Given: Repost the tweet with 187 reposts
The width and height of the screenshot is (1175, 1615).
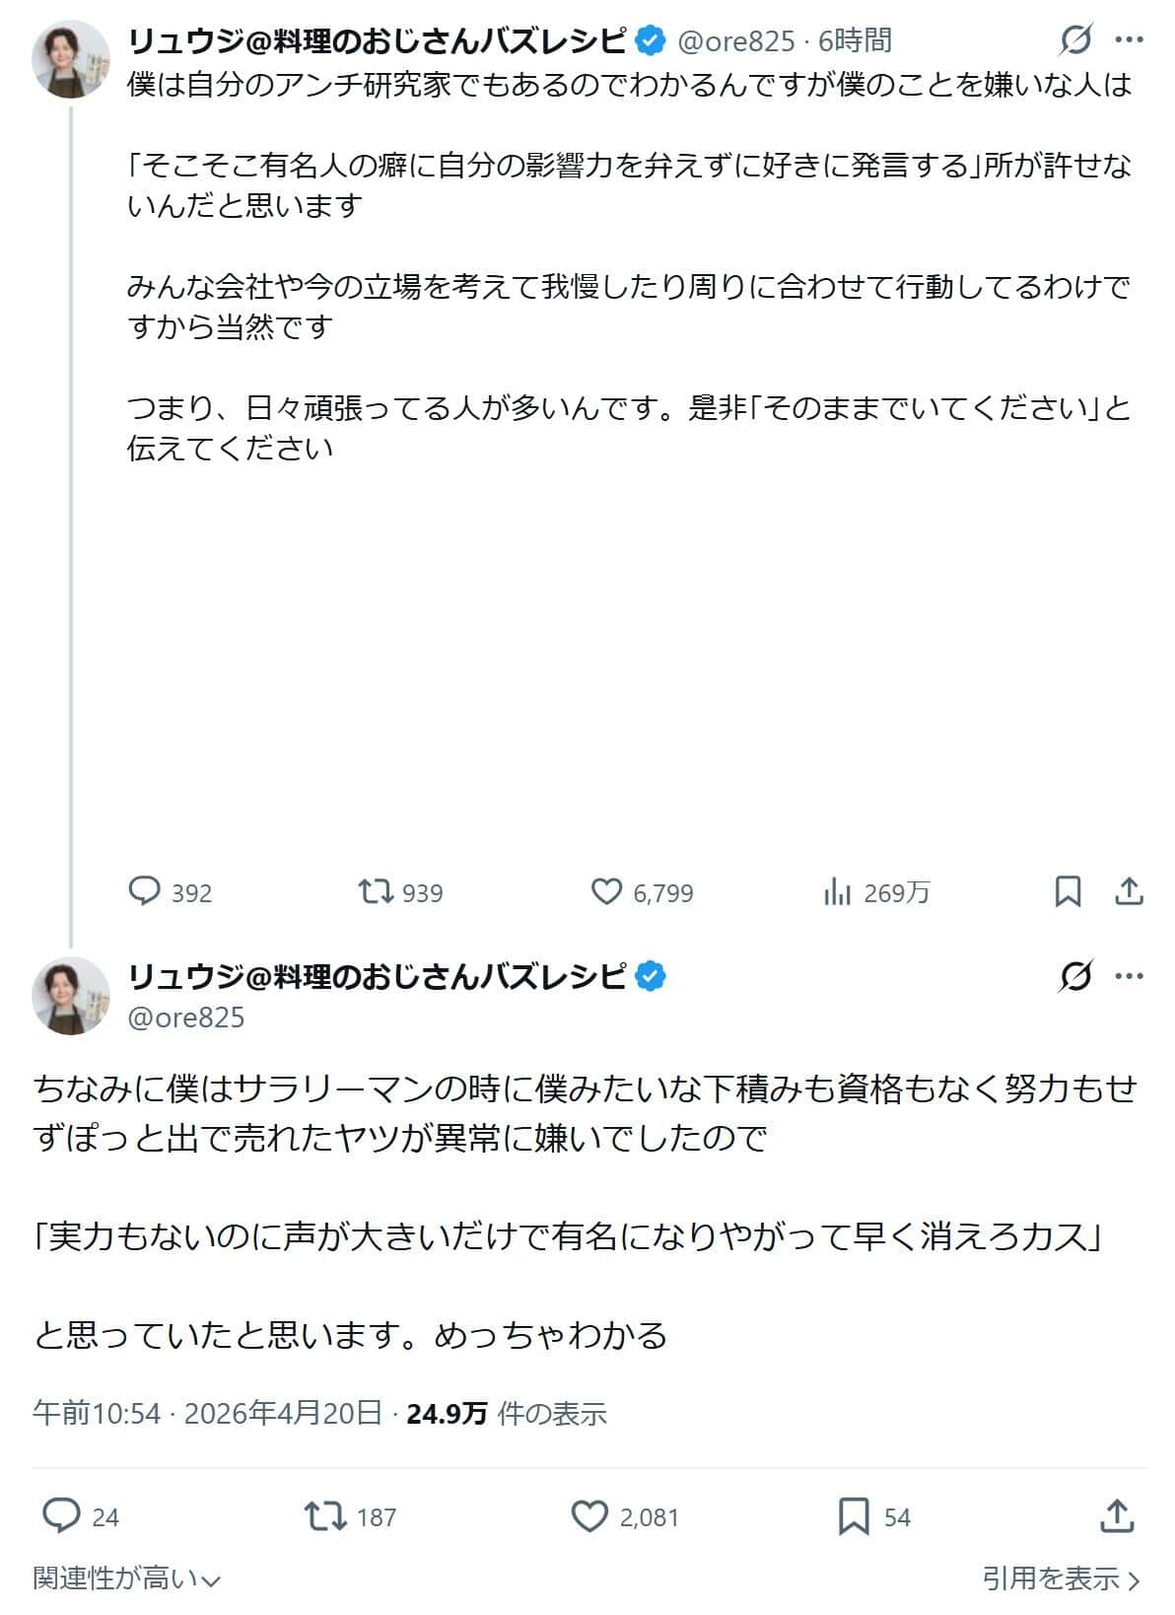Looking at the screenshot, I should tap(325, 1515).
